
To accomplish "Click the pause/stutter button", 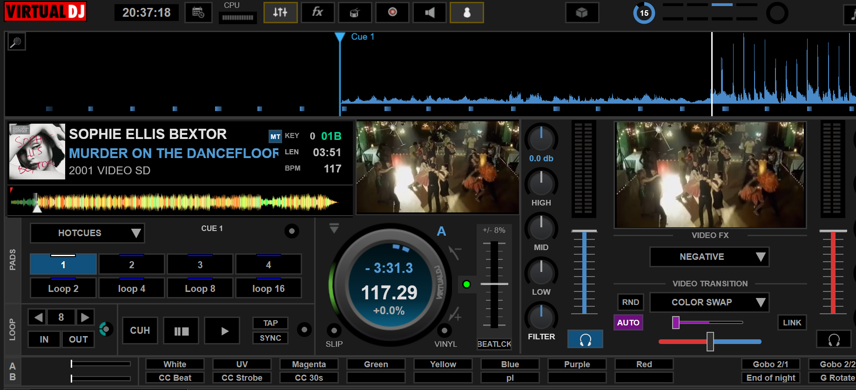I will click(x=181, y=331).
